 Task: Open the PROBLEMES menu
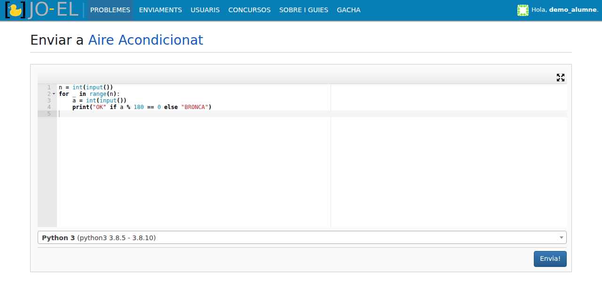tap(110, 10)
